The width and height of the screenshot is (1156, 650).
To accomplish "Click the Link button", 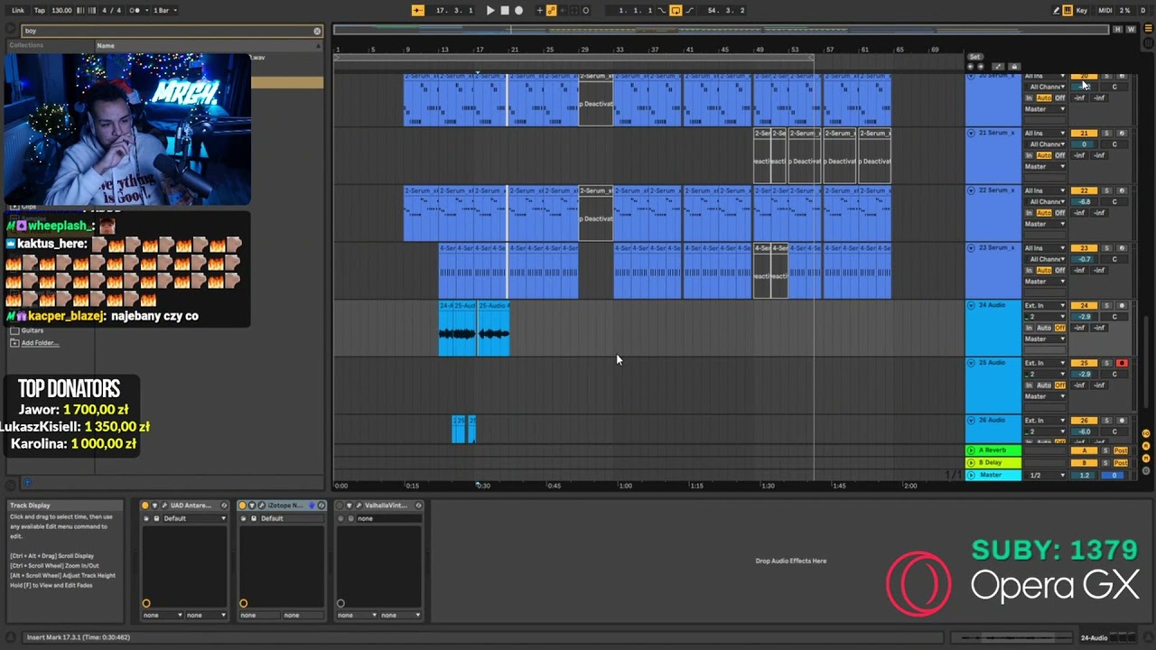I will [x=18, y=10].
